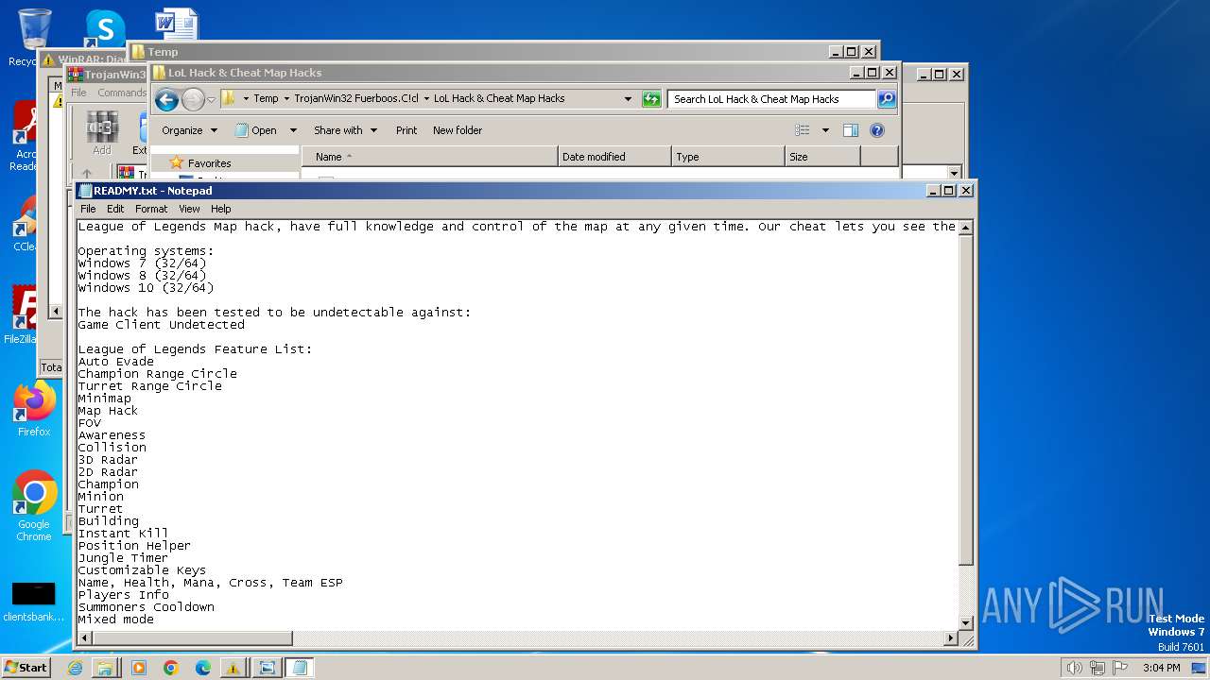The height and width of the screenshot is (680, 1210).
Task: Click the Explorer help icon
Action: (876, 130)
